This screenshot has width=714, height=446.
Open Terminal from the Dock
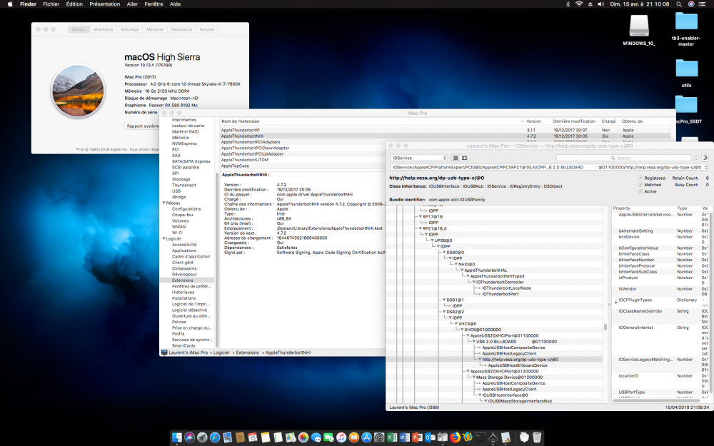(480, 438)
